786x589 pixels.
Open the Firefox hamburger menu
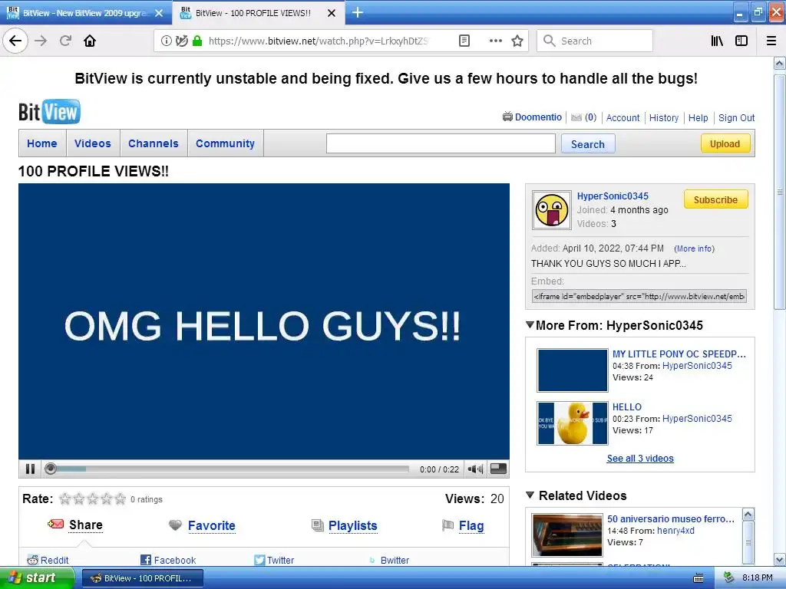click(x=771, y=41)
